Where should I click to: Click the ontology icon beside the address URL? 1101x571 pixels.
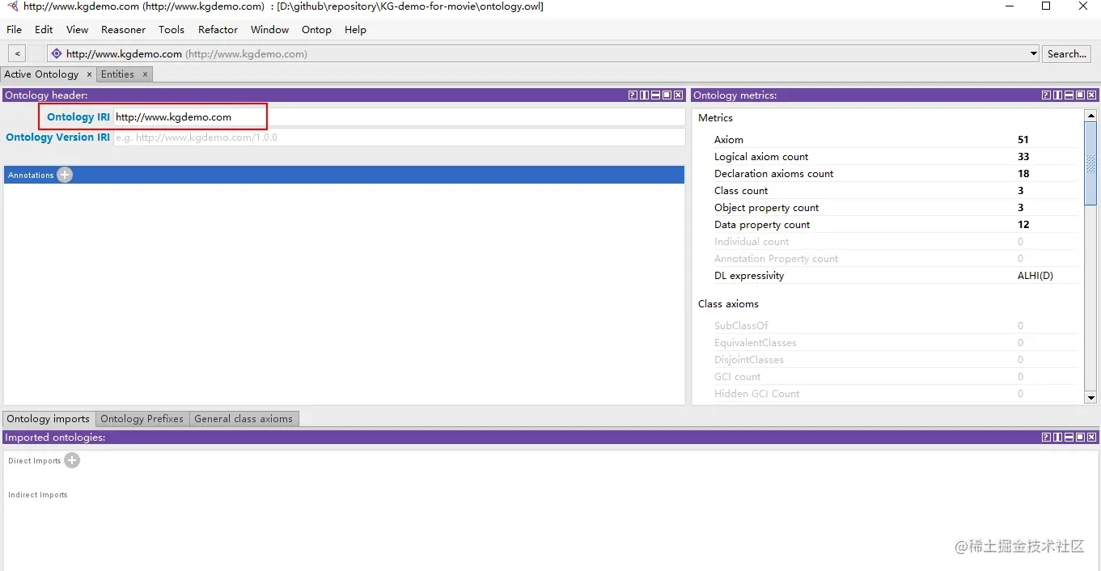pos(56,54)
